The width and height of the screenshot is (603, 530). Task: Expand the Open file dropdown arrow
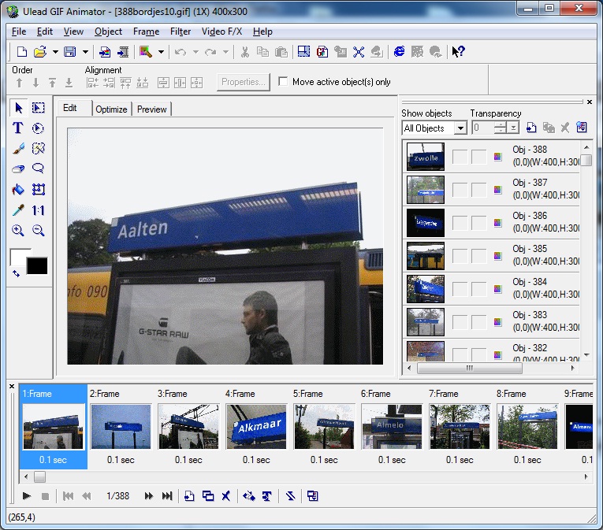[55, 52]
